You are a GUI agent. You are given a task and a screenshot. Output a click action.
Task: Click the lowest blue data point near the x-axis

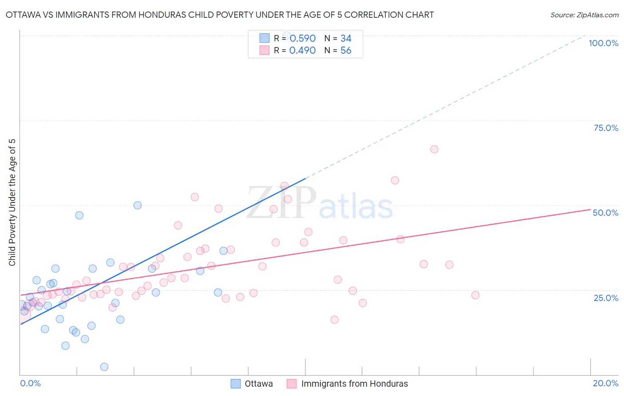pyautogui.click(x=104, y=367)
